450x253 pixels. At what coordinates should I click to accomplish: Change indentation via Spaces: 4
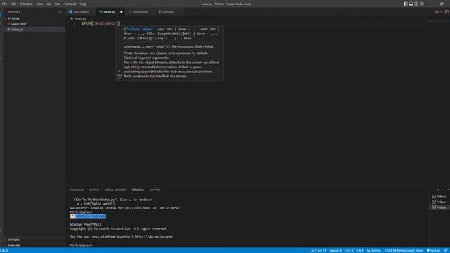[335, 250]
